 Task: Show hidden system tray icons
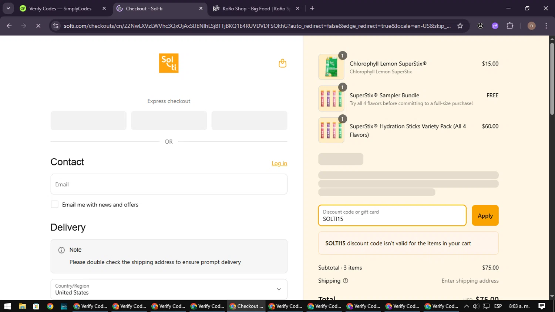click(467, 306)
